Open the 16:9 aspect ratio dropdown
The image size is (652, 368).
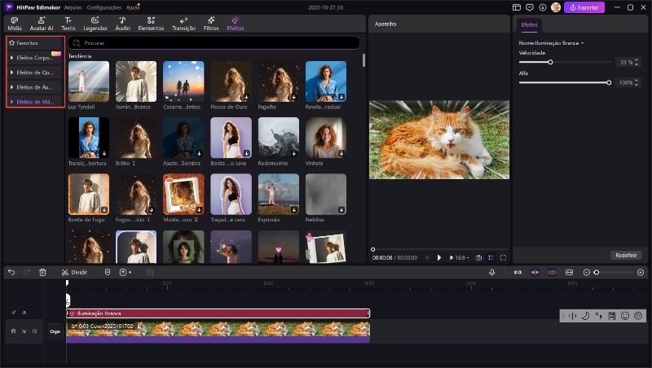[462, 257]
